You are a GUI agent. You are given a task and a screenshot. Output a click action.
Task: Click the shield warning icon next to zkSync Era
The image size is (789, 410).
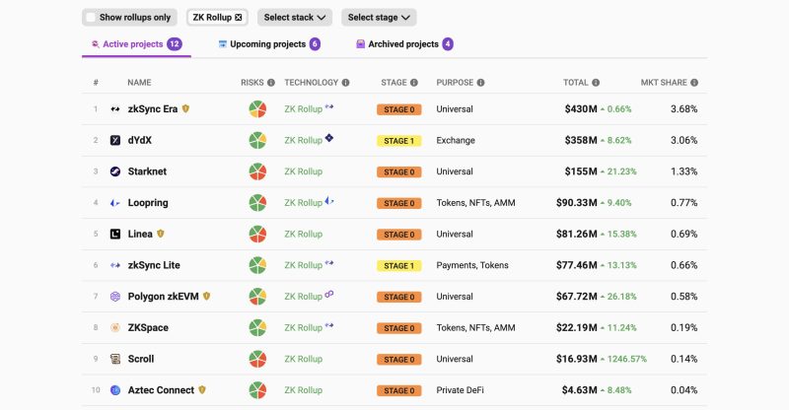pyautogui.click(x=185, y=108)
